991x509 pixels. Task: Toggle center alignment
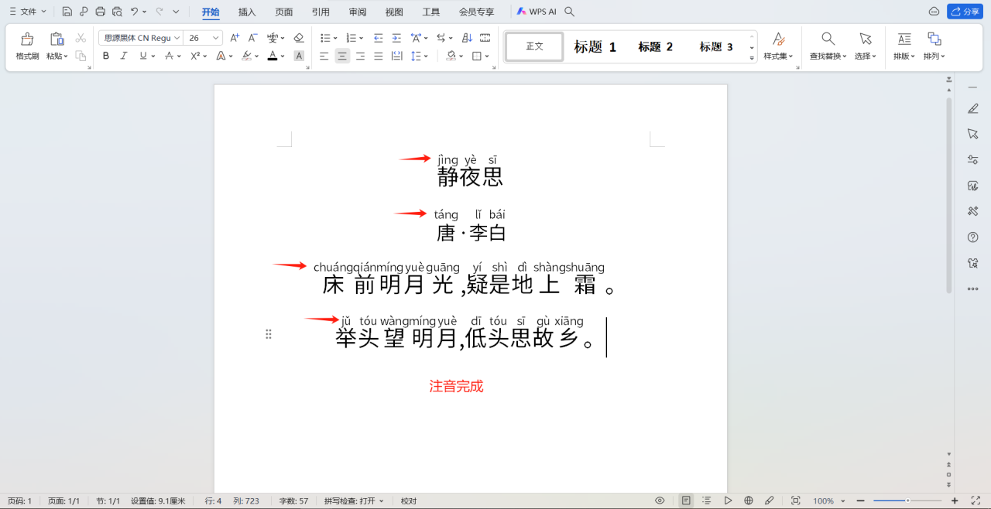(342, 56)
